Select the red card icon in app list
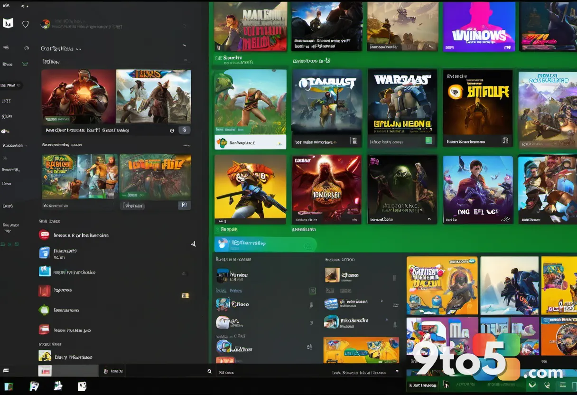The image size is (577, 395). [44, 329]
